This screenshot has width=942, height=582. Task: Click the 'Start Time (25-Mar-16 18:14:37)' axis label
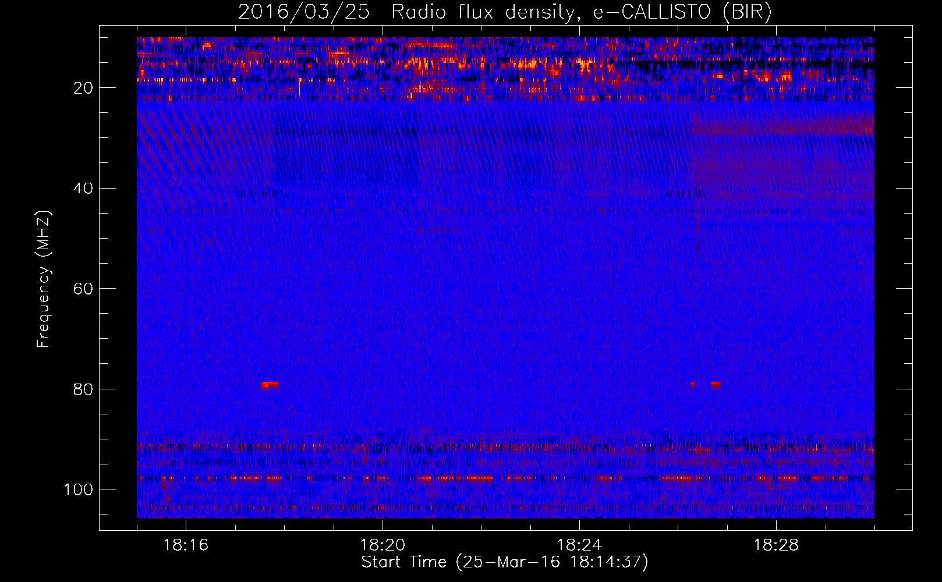click(x=505, y=562)
